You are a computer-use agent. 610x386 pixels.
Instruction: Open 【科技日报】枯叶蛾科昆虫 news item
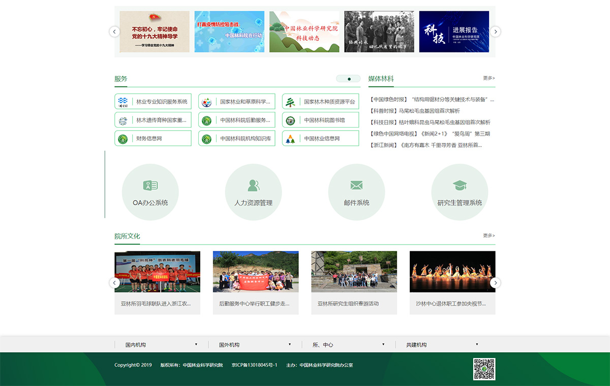pyautogui.click(x=430, y=123)
